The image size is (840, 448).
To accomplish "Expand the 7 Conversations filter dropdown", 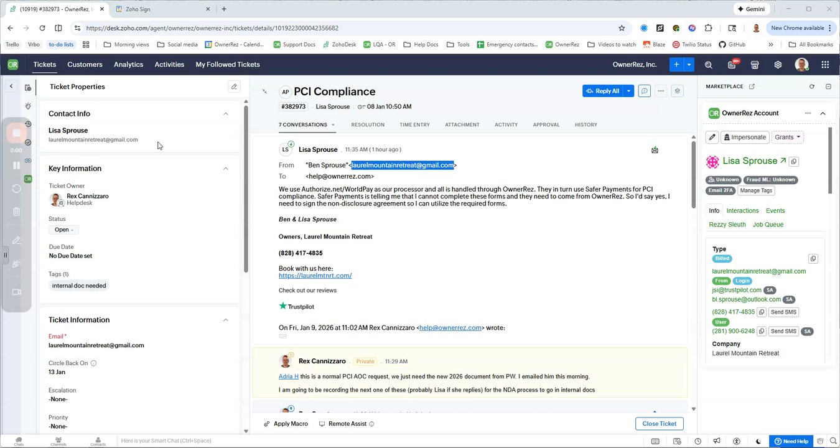I will (x=333, y=125).
